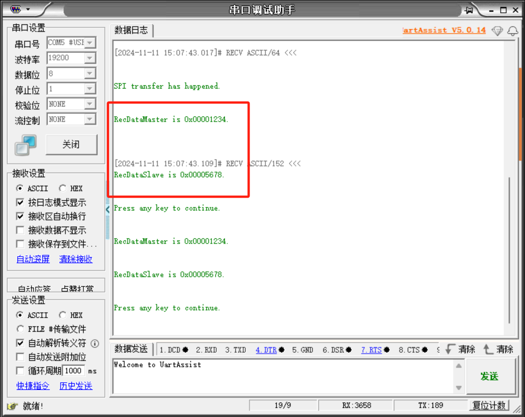Screen dimensions: 525x417
Task: Click the CTS indicator dot
Action: [425, 350]
